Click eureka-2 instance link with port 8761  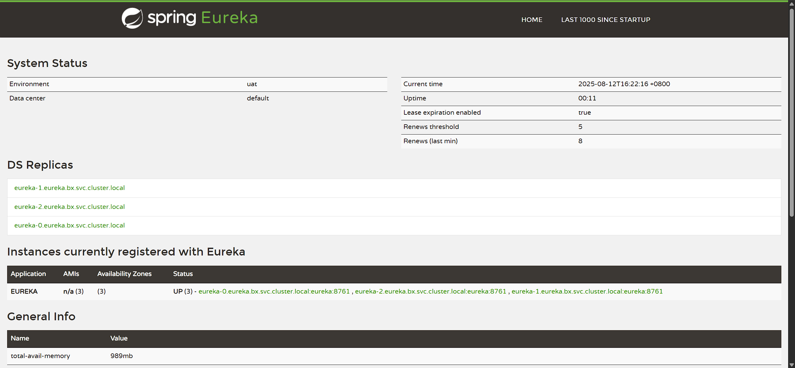(x=430, y=291)
